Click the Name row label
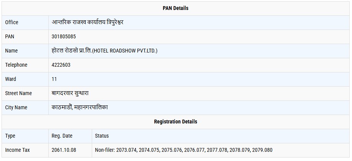 tap(12, 51)
